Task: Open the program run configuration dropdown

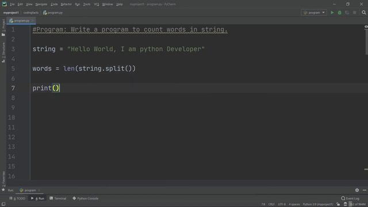Action: 314,13
